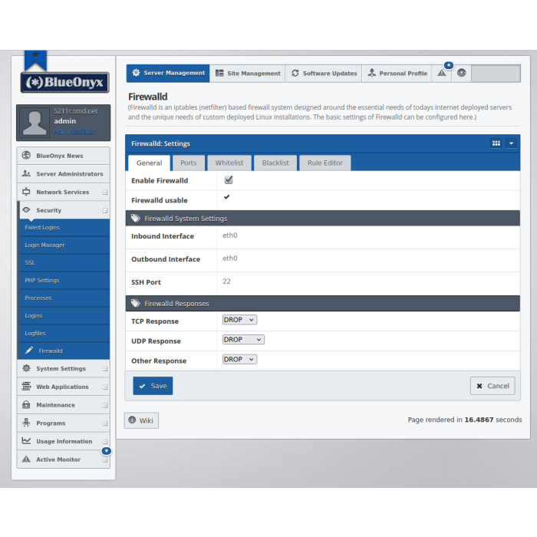Click the Cancel button
537x537 pixels.
(492, 386)
